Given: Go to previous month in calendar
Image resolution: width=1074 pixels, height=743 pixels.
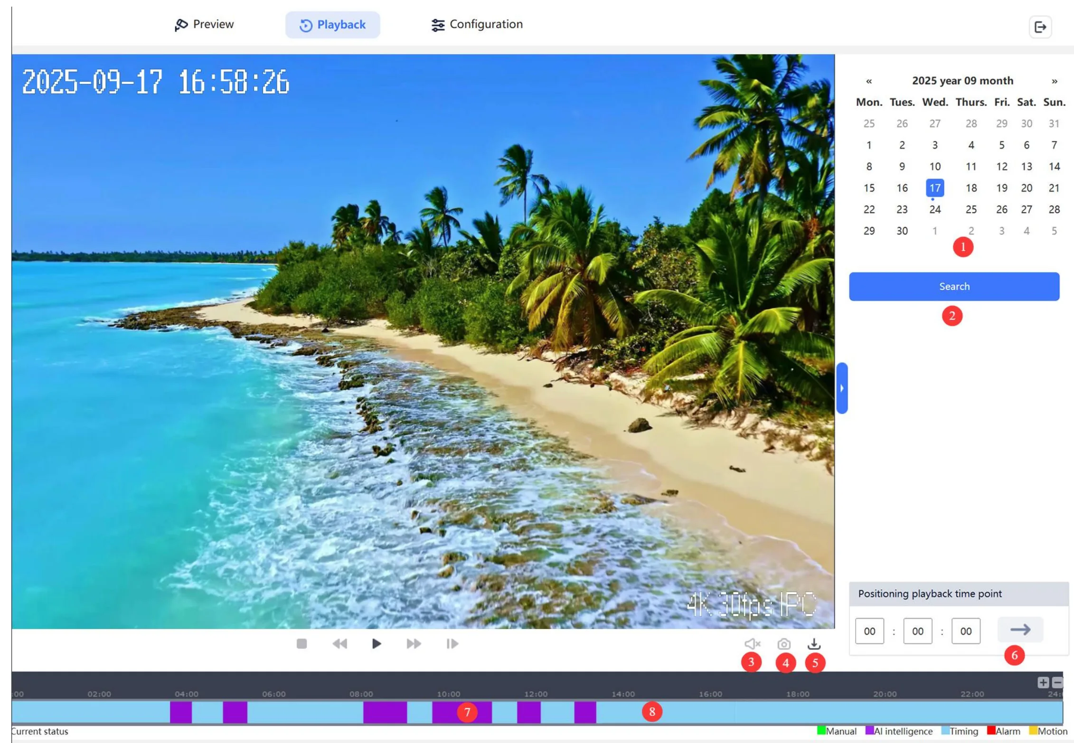Looking at the screenshot, I should [869, 81].
